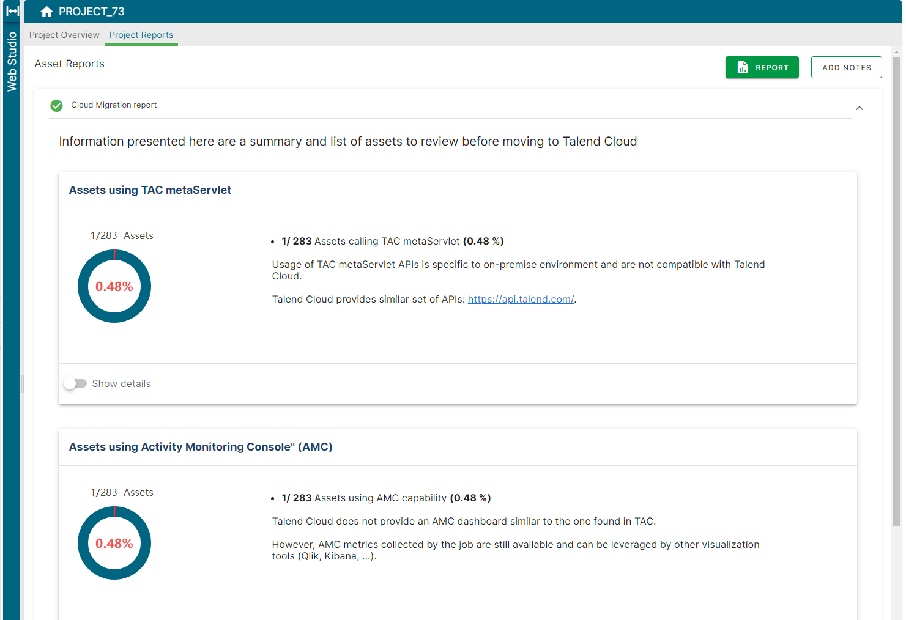The height and width of the screenshot is (620, 906).
Task: Click the left panel resize handle
Action: (x=22, y=383)
